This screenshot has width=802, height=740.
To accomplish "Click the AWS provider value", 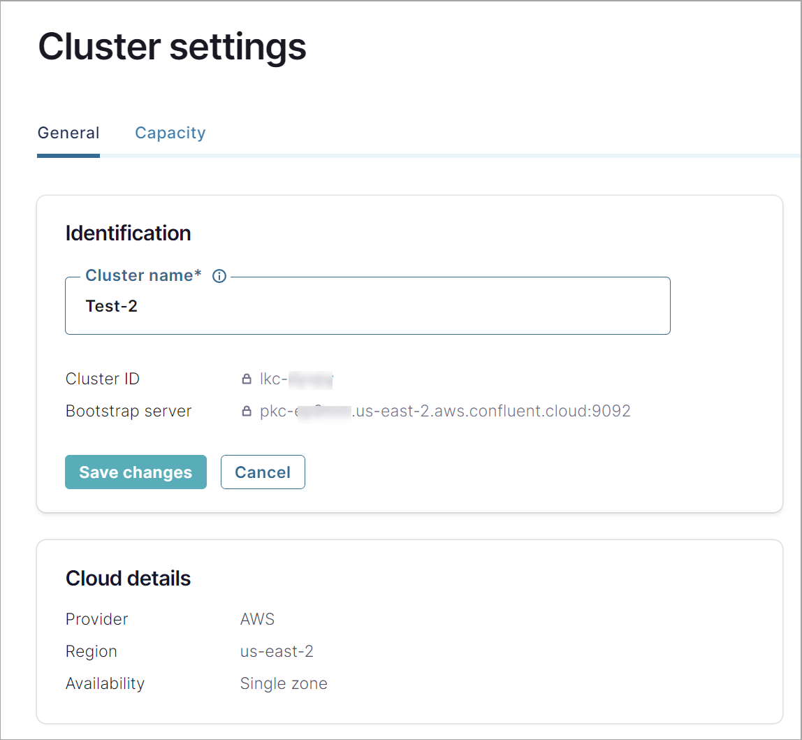I will tap(258, 618).
